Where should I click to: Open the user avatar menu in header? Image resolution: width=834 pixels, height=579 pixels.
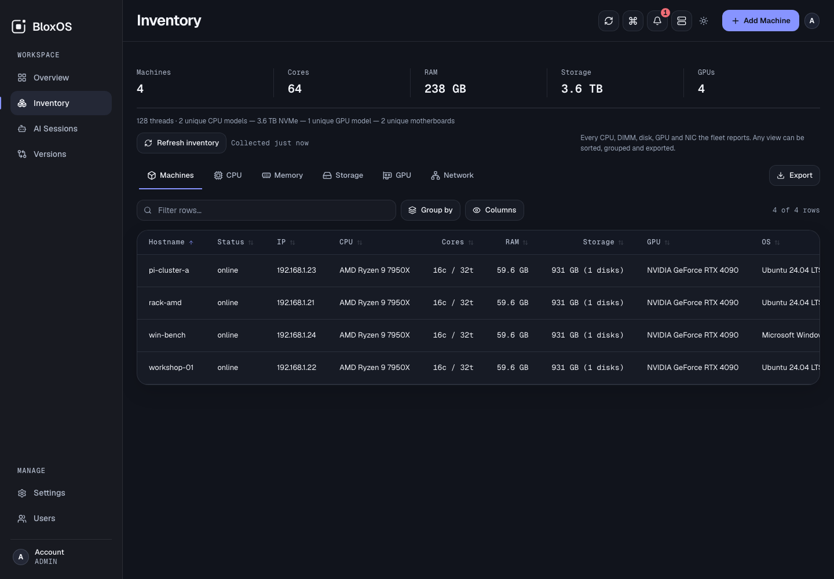[x=812, y=21]
